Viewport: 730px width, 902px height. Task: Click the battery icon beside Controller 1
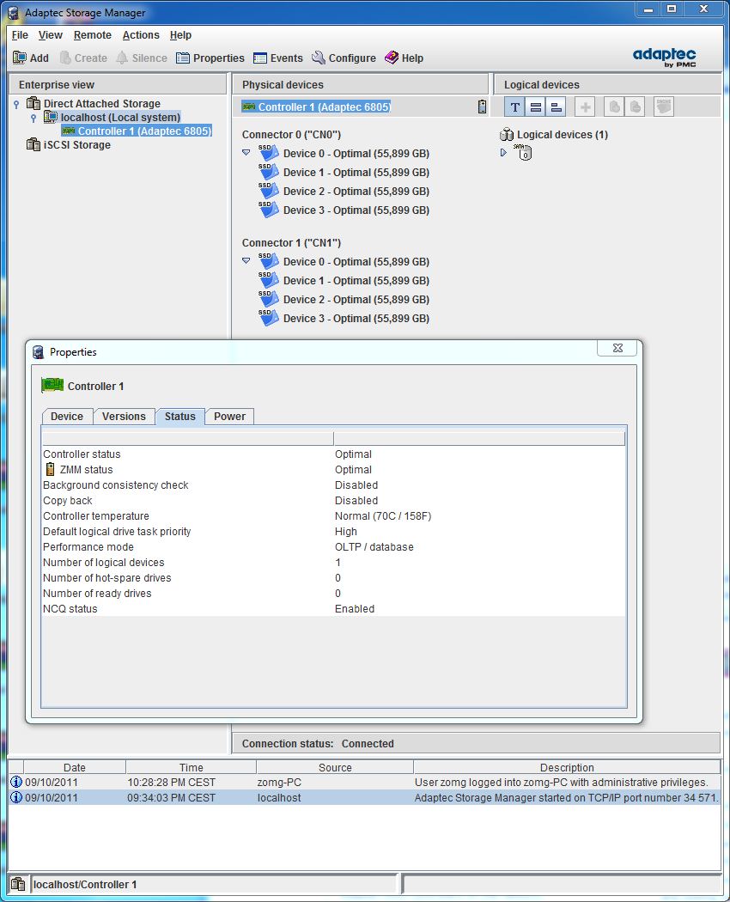482,107
